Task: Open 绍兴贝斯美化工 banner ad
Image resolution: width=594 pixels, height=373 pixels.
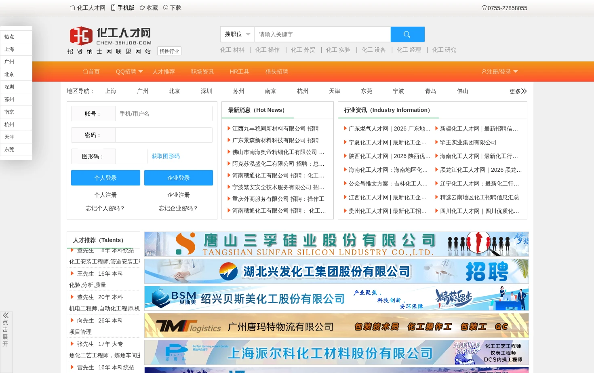Action: pyautogui.click(x=337, y=298)
